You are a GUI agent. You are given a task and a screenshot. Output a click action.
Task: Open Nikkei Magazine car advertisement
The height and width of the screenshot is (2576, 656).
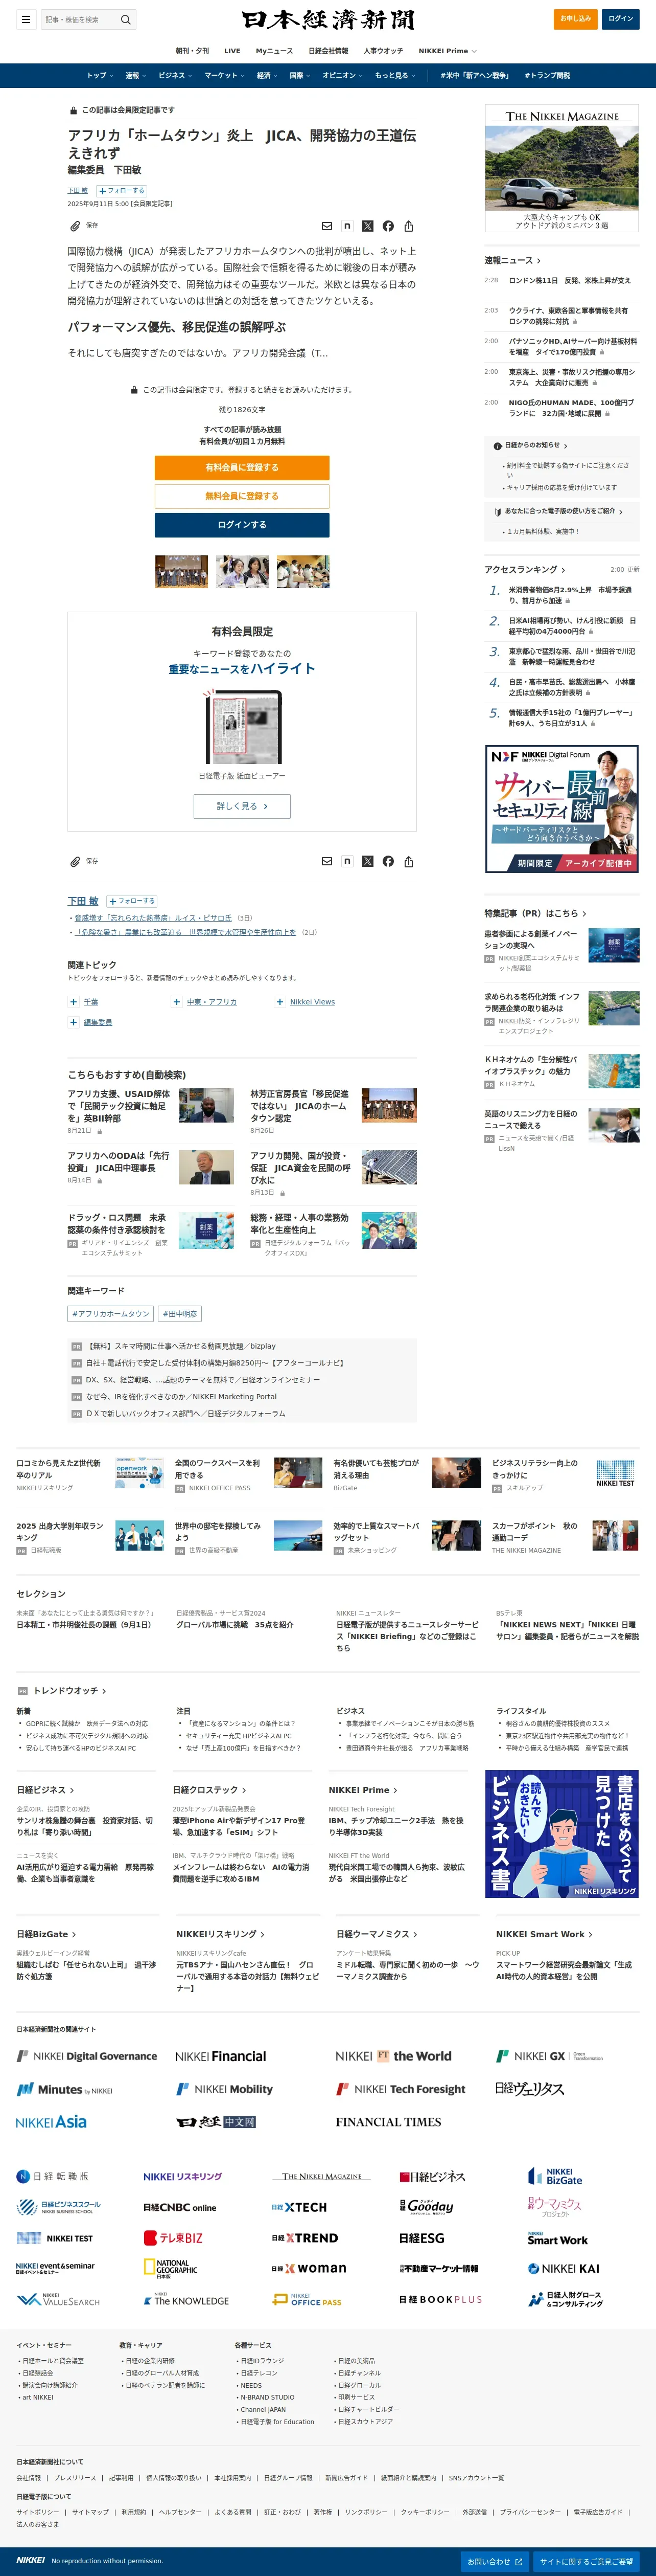coord(562,169)
